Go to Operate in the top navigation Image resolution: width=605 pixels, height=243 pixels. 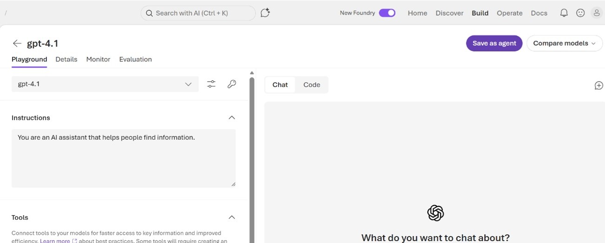(510, 13)
